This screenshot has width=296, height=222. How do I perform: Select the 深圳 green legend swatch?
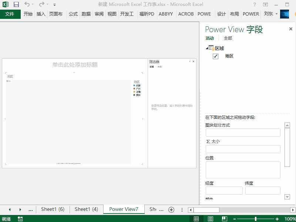(134, 95)
